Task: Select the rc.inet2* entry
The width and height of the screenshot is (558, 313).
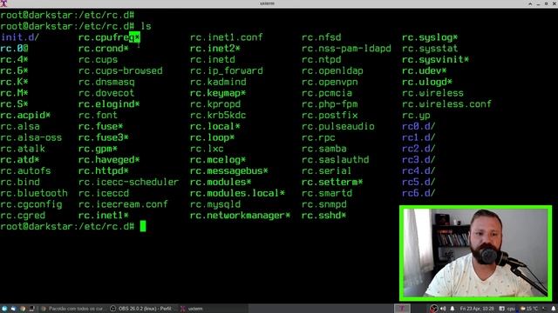Action: pos(215,49)
